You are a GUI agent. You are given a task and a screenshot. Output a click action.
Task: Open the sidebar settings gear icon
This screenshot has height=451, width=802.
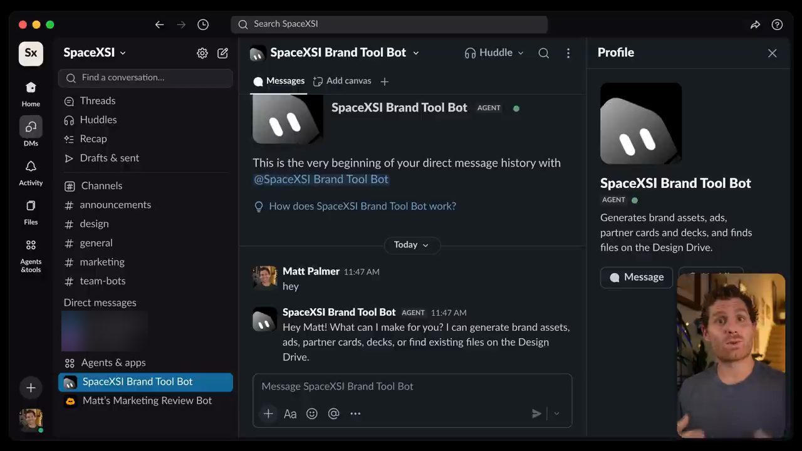[x=202, y=53]
